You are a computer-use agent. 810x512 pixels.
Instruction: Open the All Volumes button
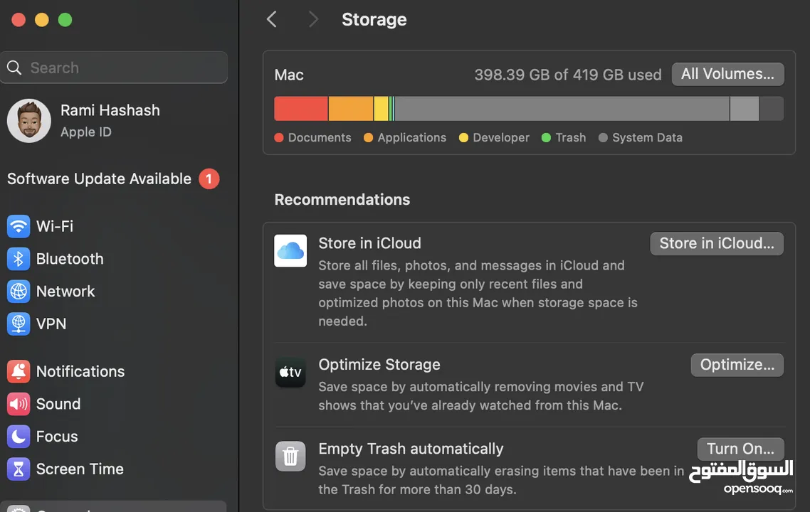(x=728, y=75)
